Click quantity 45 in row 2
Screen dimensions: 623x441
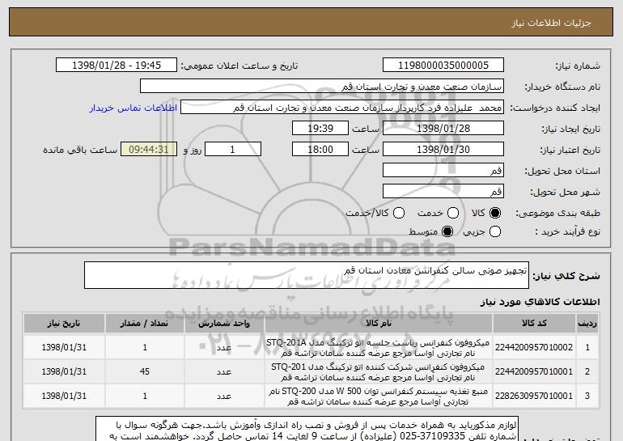click(x=145, y=371)
